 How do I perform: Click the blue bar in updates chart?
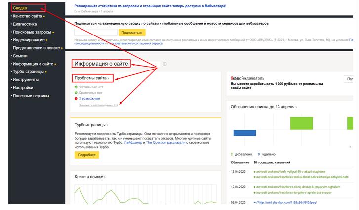tap(244, 133)
